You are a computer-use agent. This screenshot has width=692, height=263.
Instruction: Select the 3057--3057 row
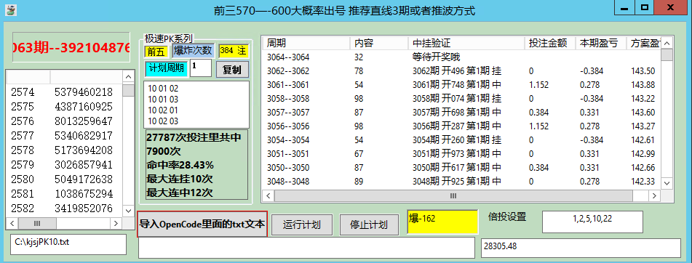click(x=461, y=113)
